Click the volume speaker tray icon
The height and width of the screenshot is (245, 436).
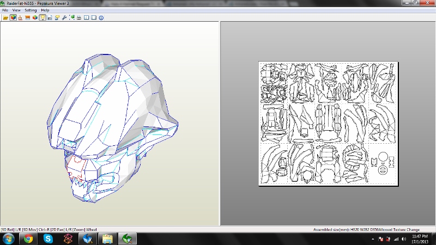[404, 239]
